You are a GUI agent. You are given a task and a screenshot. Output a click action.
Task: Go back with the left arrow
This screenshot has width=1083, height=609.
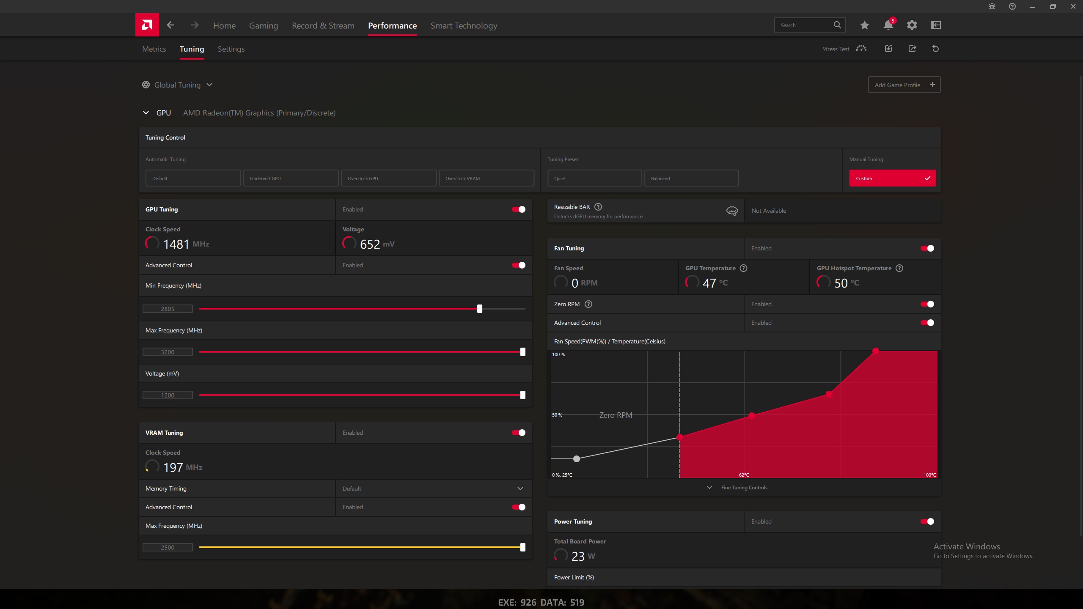click(x=170, y=25)
